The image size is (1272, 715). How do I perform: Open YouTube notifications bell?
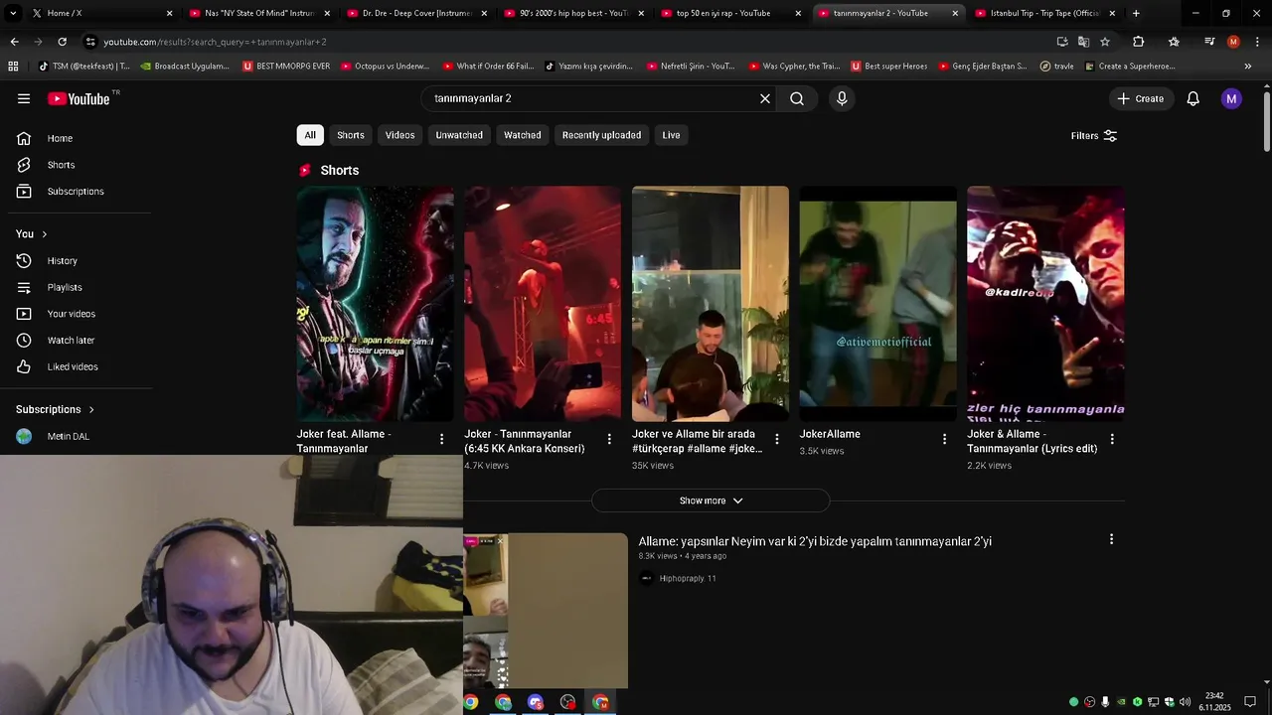click(1193, 98)
